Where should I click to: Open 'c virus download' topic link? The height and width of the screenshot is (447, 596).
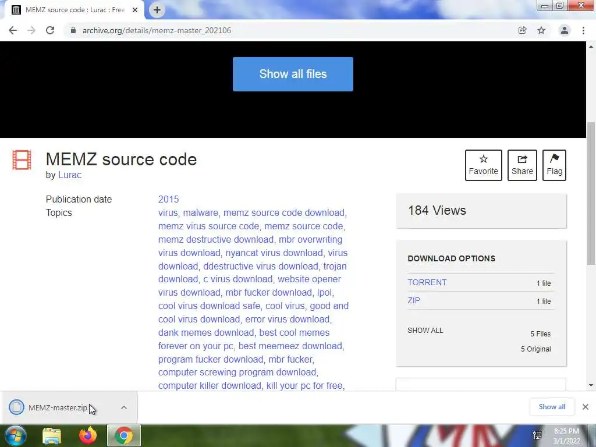coord(238,279)
